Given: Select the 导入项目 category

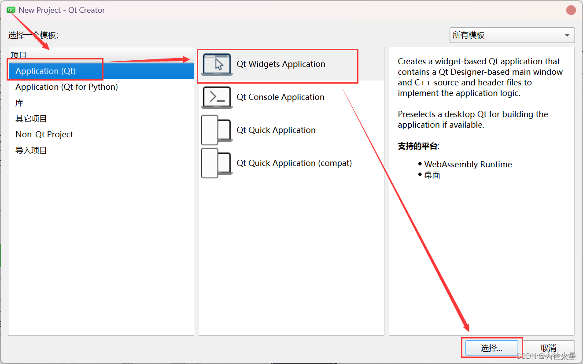Looking at the screenshot, I should (101, 151).
